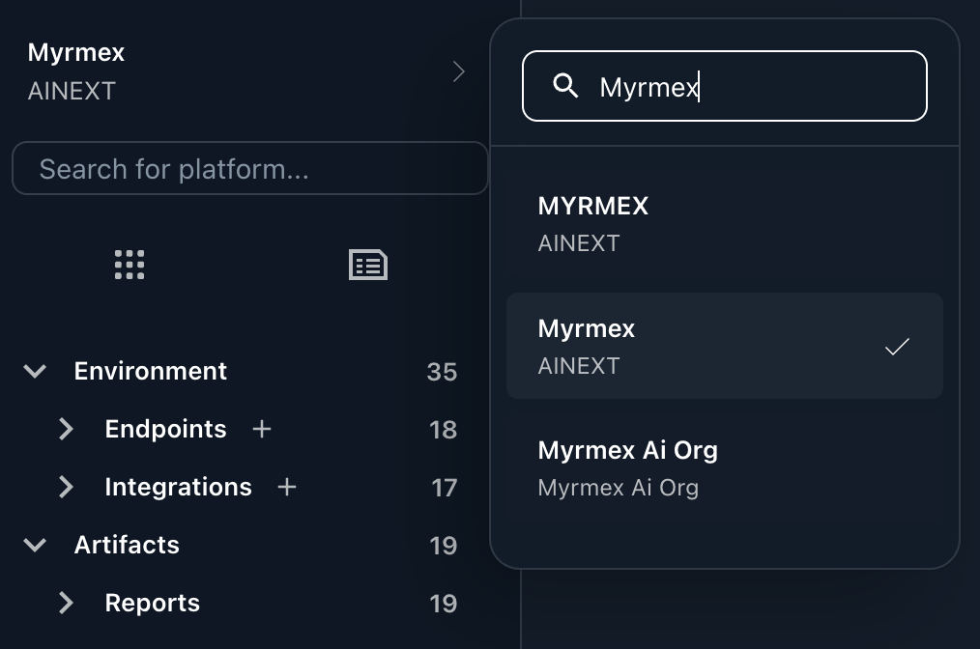Click the Environment count 35
The image size is (980, 649).
pos(442,372)
